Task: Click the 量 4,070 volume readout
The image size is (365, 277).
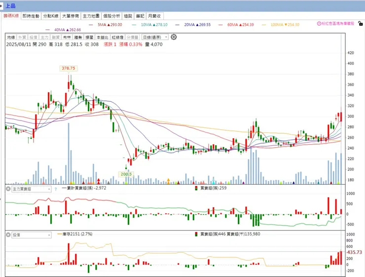Action: pos(154,44)
